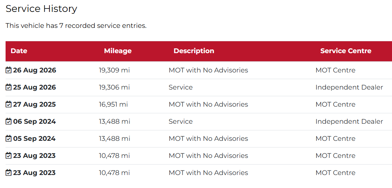Screen dimensions: 392x188
Task: Sort by the Date column header
Action: (19, 51)
